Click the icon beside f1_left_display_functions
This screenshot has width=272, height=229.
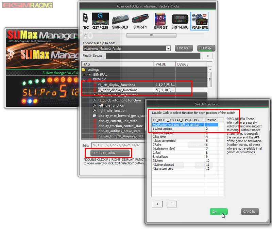click(95, 85)
